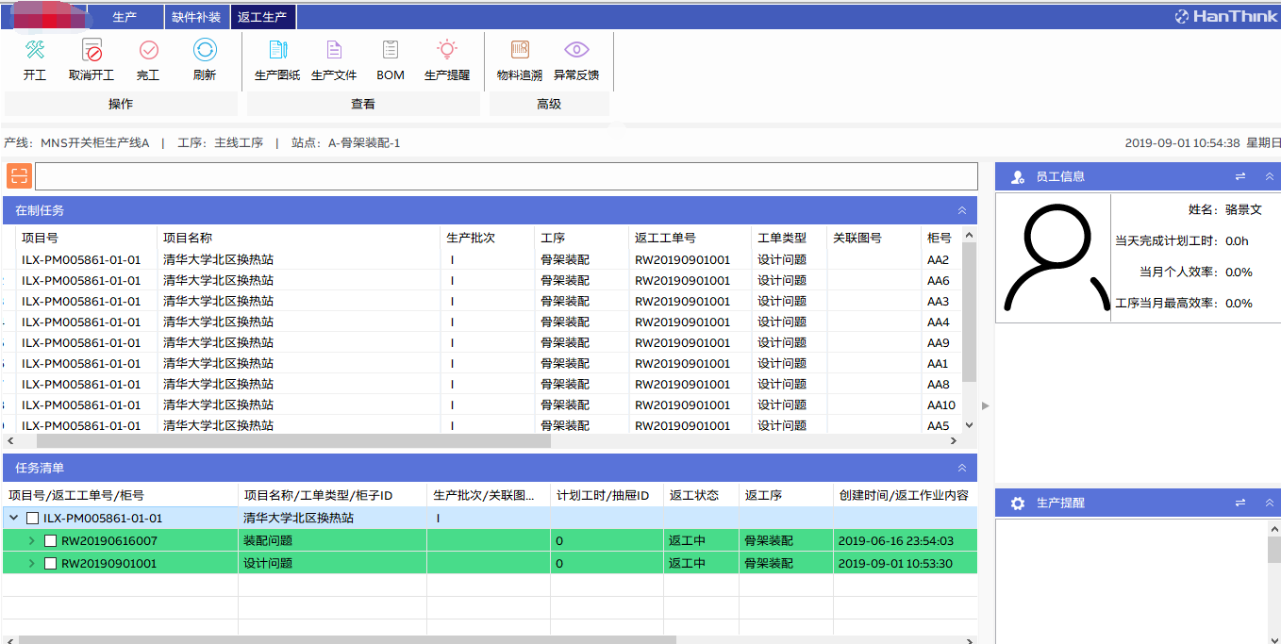Open 生产图纸 production drawings
Viewport: 1281px width, 644px height.
pos(277,51)
